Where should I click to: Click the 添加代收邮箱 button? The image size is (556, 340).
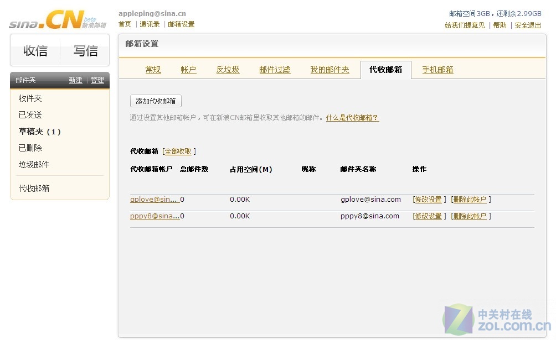pyautogui.click(x=155, y=101)
